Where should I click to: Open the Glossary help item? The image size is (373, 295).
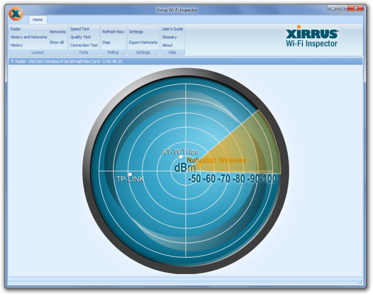tap(169, 37)
